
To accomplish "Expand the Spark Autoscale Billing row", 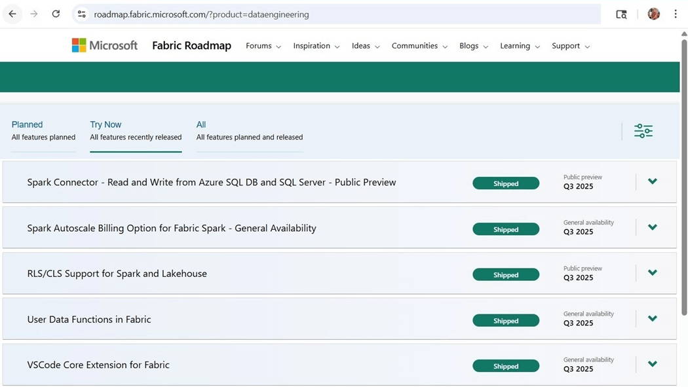I will pyautogui.click(x=652, y=227).
